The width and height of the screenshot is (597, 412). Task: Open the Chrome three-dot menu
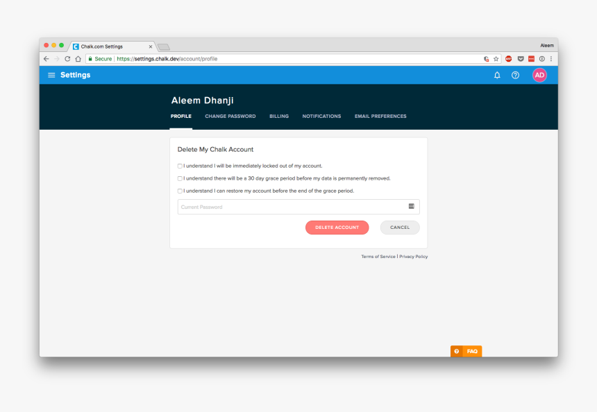[x=551, y=59]
